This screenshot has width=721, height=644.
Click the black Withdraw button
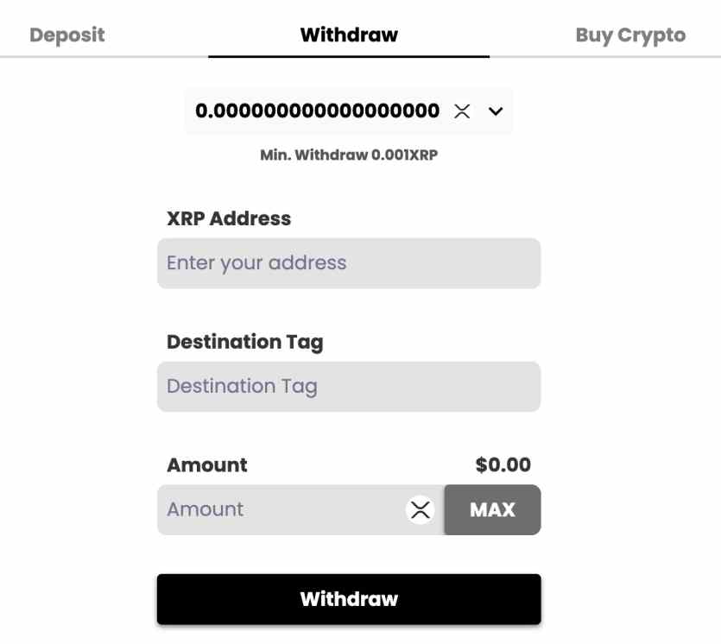348,598
